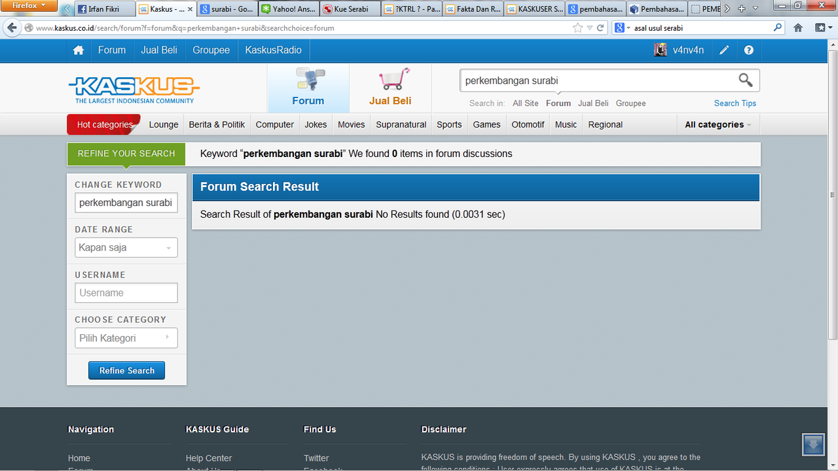Viewport: 838px width, 471px height.
Task: Select Jual Beli search scope
Action: (x=593, y=103)
